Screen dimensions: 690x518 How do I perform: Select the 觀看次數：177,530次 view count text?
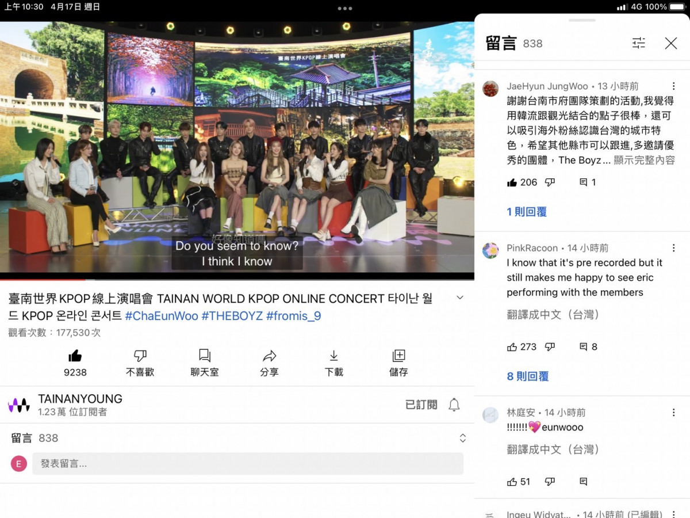tap(55, 333)
